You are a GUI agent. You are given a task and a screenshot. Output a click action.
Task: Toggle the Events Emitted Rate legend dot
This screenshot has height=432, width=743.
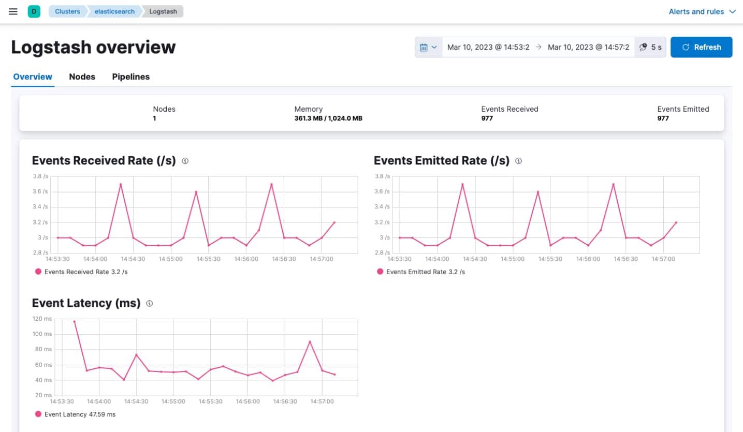(380, 272)
